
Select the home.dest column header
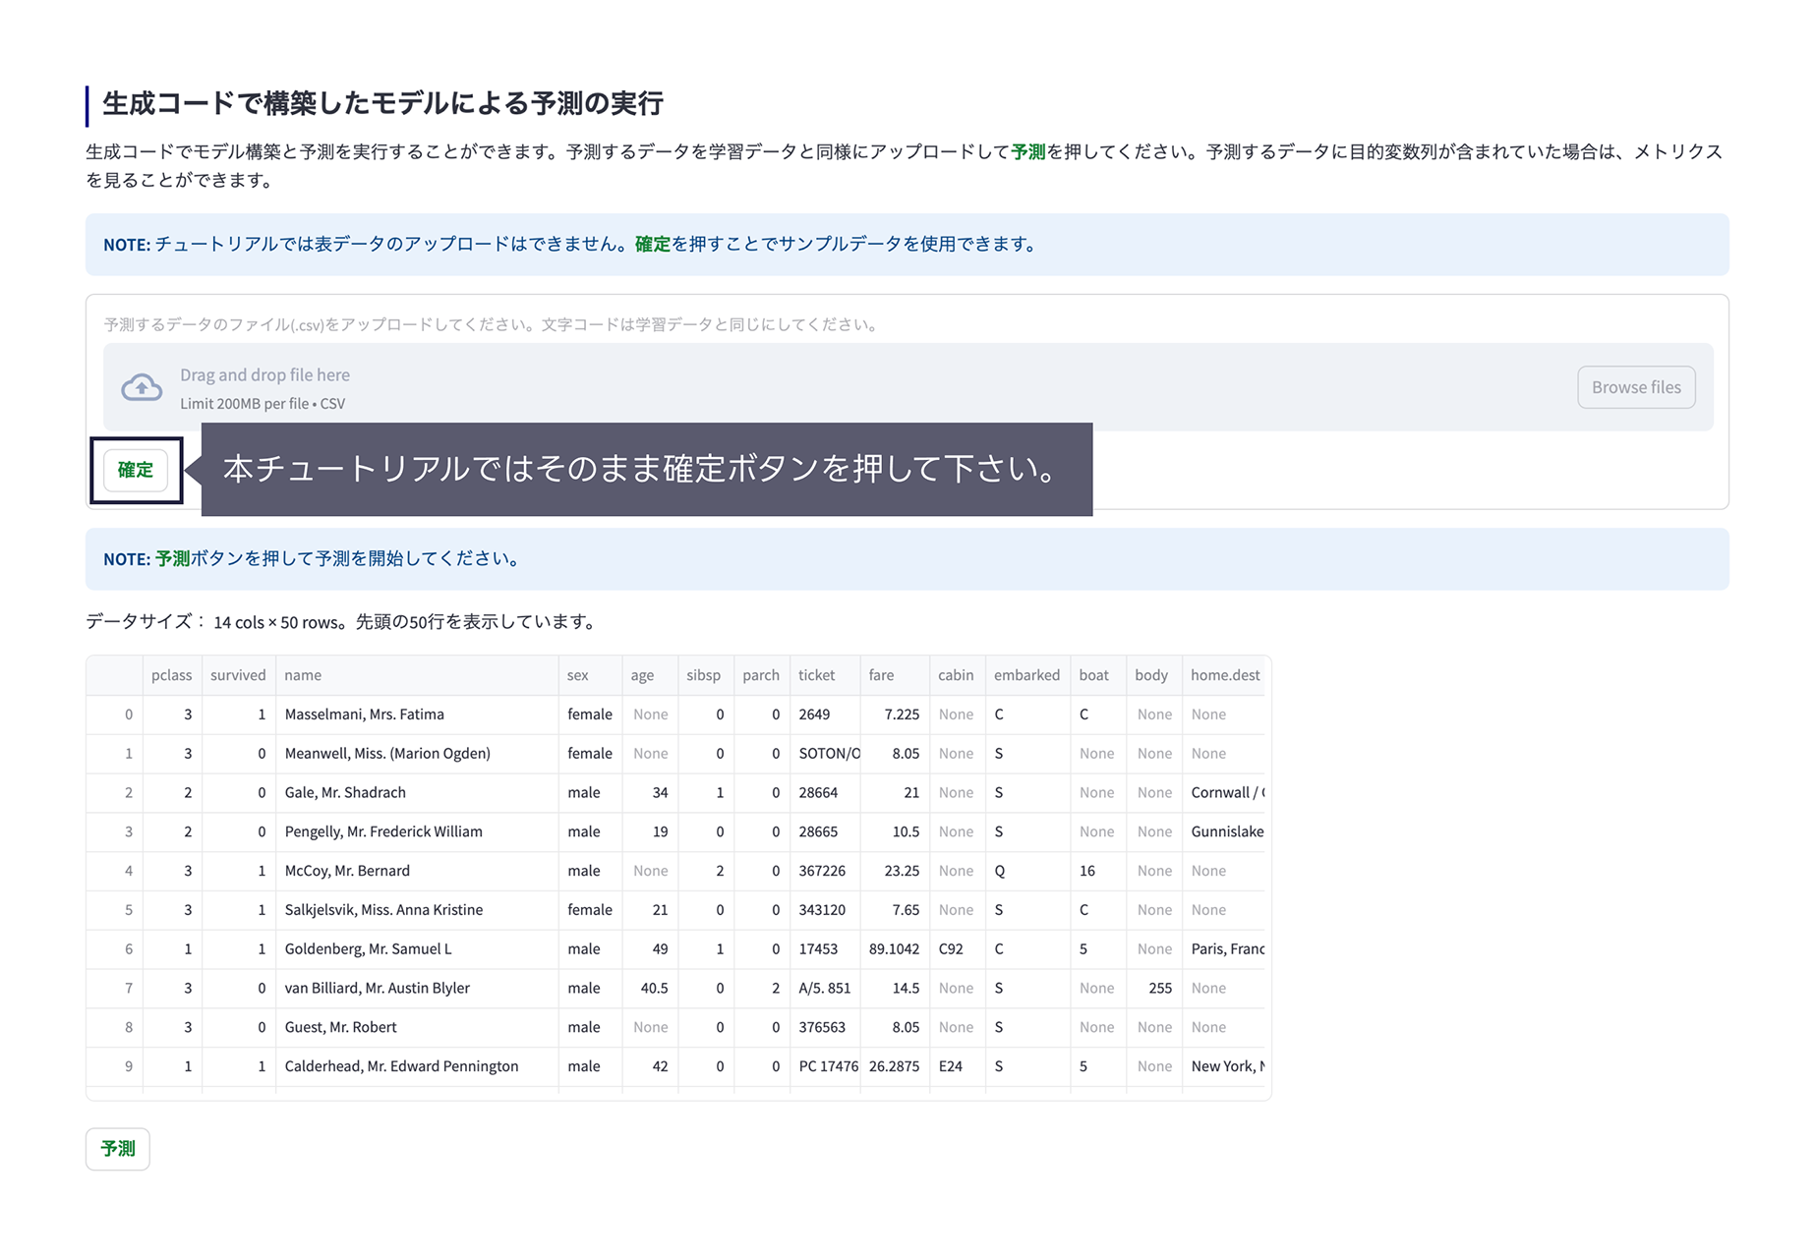1224,675
